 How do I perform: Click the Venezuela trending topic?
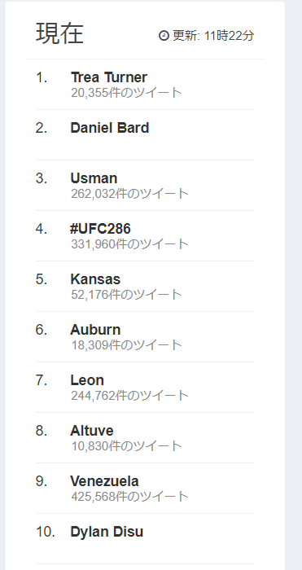104,482
